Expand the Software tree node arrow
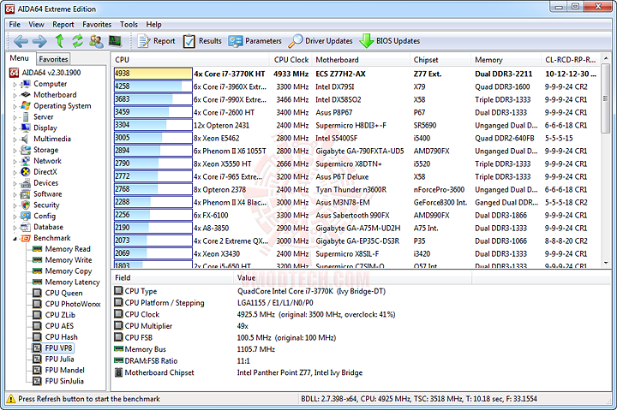The height and width of the screenshot is (410, 617). pyautogui.click(x=15, y=194)
